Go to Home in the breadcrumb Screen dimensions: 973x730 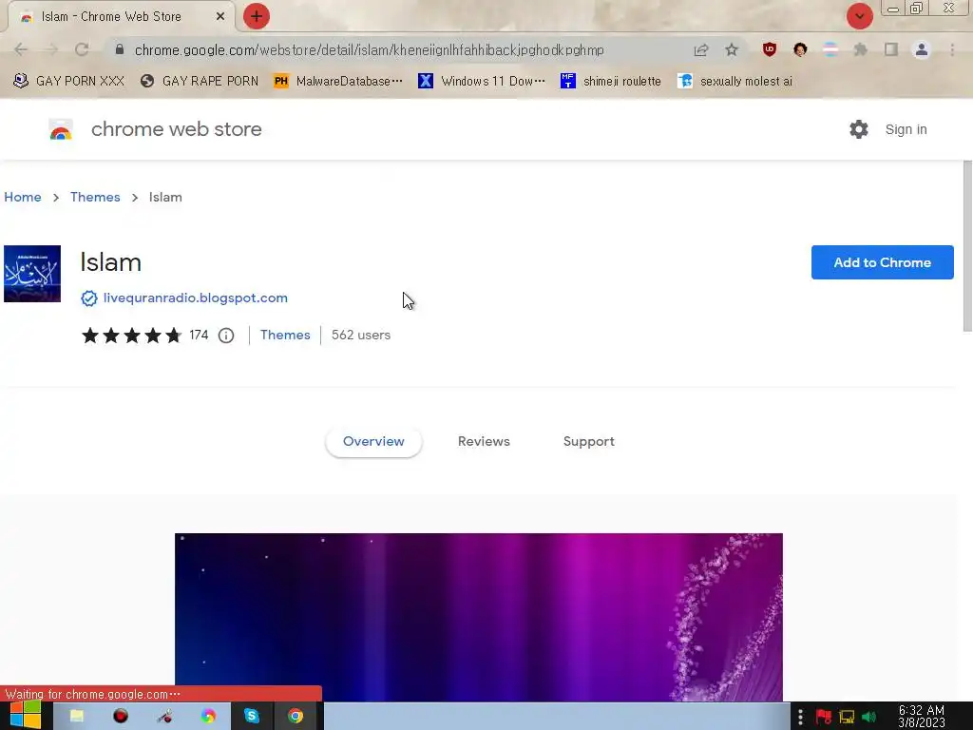click(x=23, y=197)
